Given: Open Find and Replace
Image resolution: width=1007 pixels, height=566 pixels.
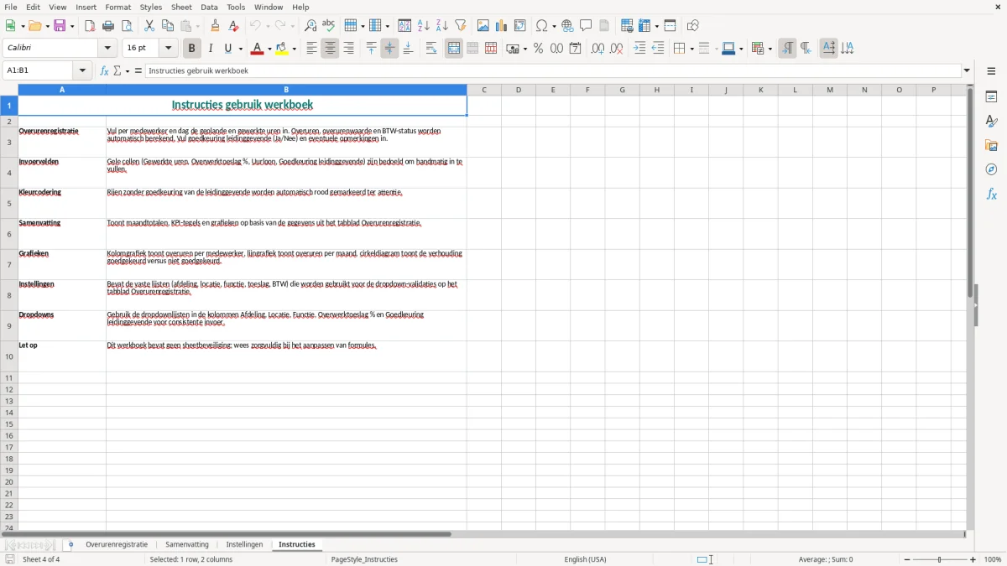Looking at the screenshot, I should 310,26.
